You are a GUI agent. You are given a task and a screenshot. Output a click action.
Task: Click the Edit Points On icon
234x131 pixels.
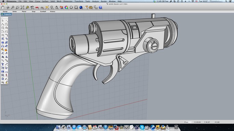[x=47, y=7]
